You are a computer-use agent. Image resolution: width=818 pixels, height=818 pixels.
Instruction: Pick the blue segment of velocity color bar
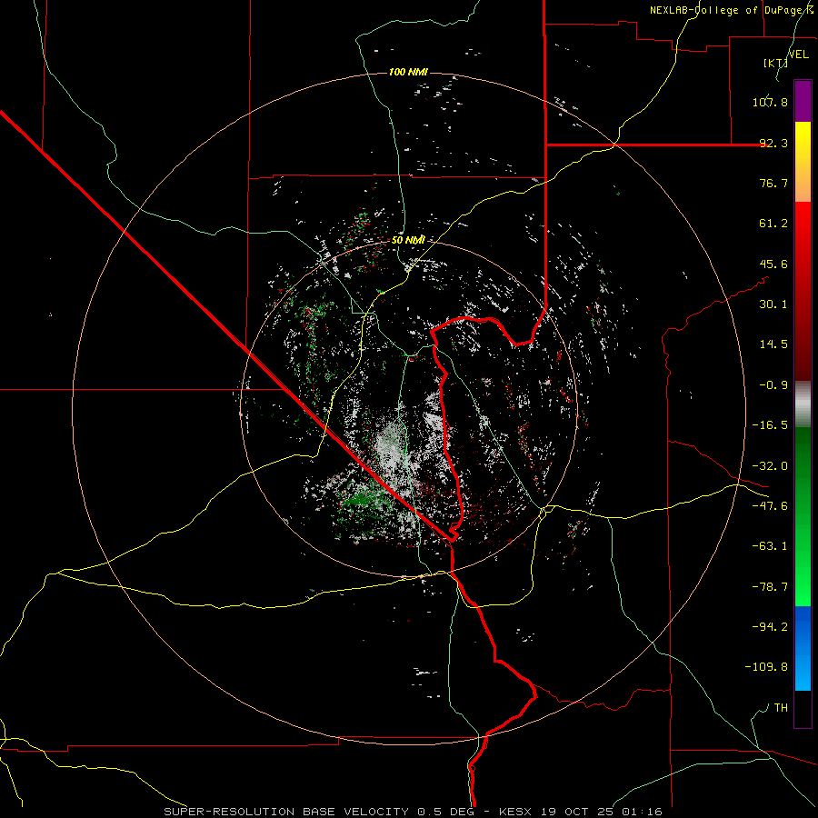pos(803,648)
